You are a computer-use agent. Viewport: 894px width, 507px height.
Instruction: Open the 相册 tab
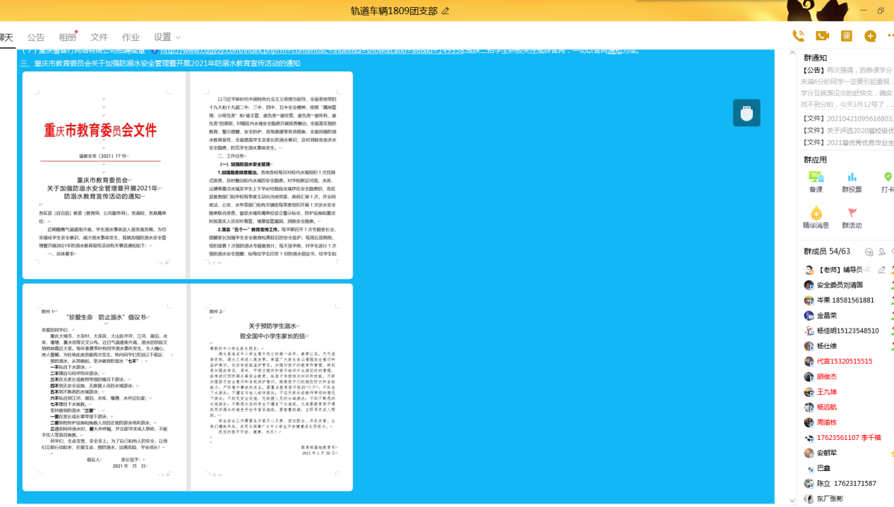click(x=67, y=37)
